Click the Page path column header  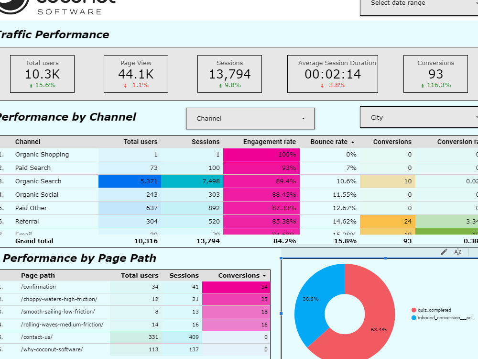38,275
